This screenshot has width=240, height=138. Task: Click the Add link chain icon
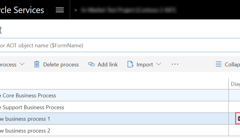coord(91,65)
